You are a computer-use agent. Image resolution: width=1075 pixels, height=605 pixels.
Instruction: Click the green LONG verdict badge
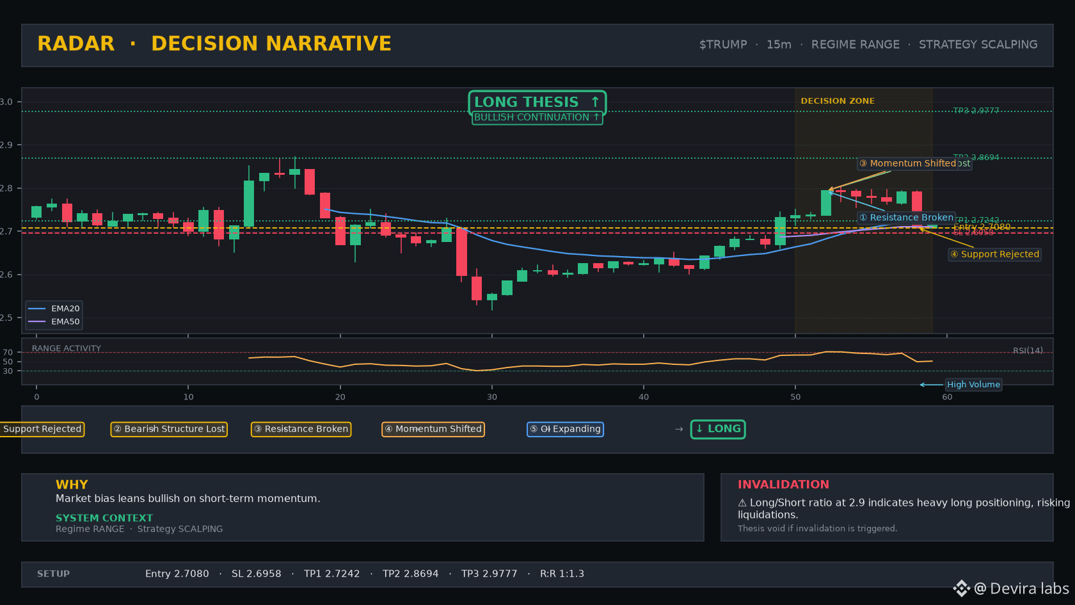(x=718, y=429)
